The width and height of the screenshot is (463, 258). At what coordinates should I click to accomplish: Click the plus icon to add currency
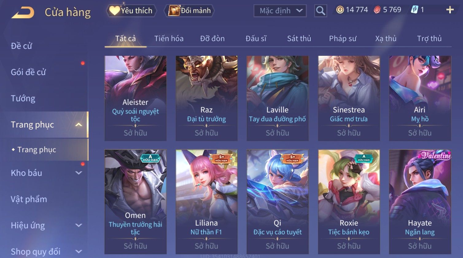(x=450, y=10)
